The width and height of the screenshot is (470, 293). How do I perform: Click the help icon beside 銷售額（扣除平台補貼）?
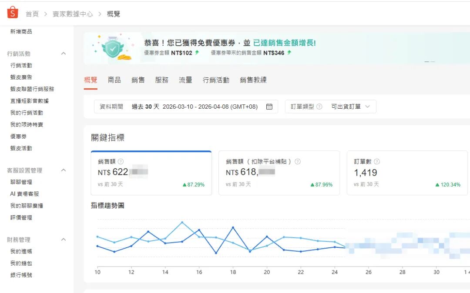point(297,161)
